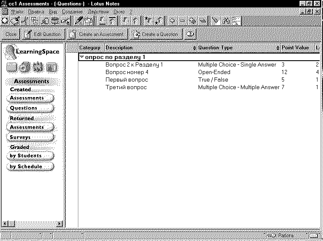Click Create an Assessment button
The width and height of the screenshot is (323, 241).
tap(97, 34)
